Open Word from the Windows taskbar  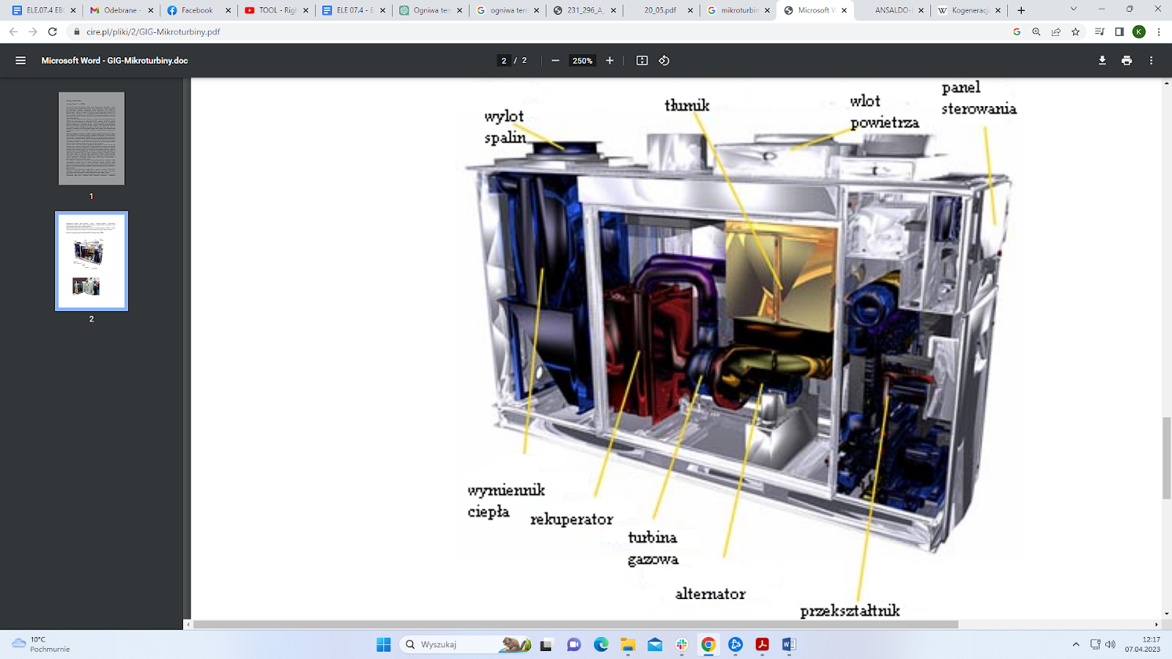(788, 644)
